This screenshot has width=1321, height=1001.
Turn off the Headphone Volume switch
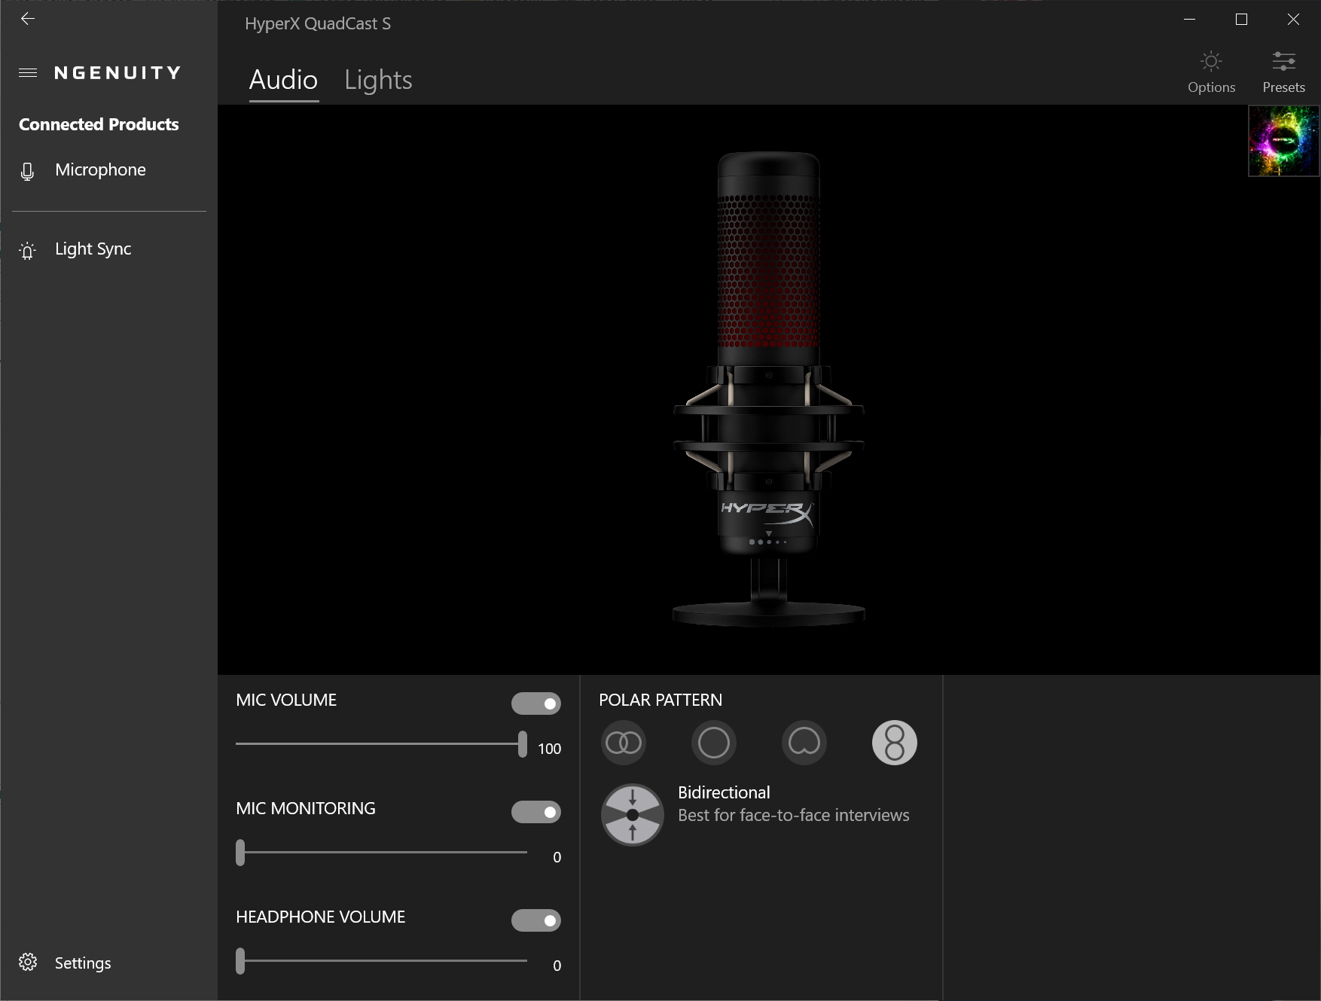click(535, 920)
